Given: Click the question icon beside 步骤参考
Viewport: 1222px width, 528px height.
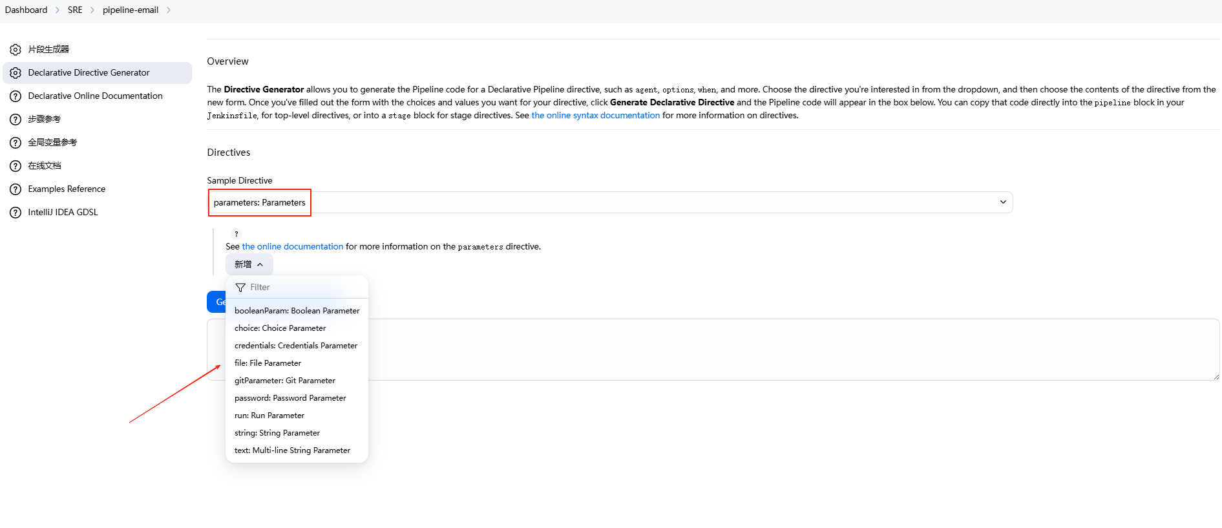Looking at the screenshot, I should coord(16,120).
